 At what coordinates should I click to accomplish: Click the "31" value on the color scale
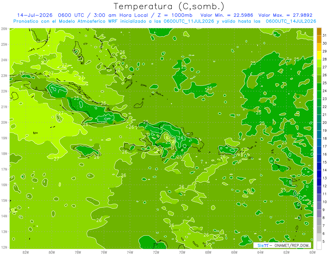click(x=325, y=35)
